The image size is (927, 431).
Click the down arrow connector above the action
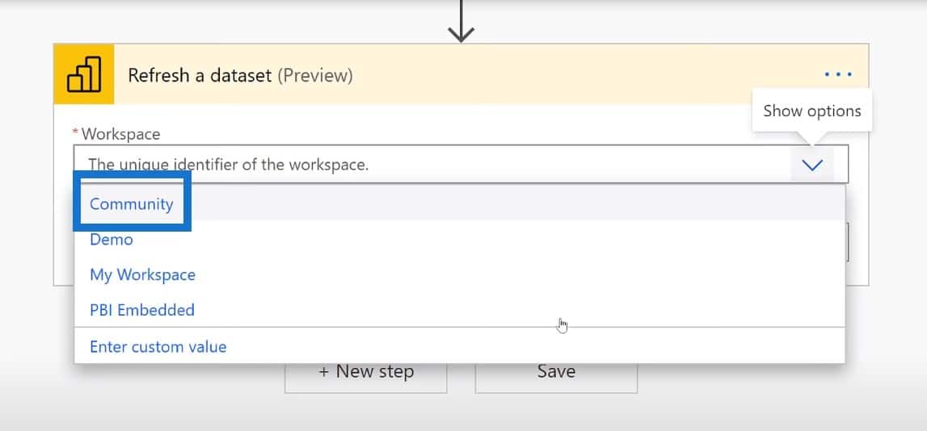pos(461,21)
